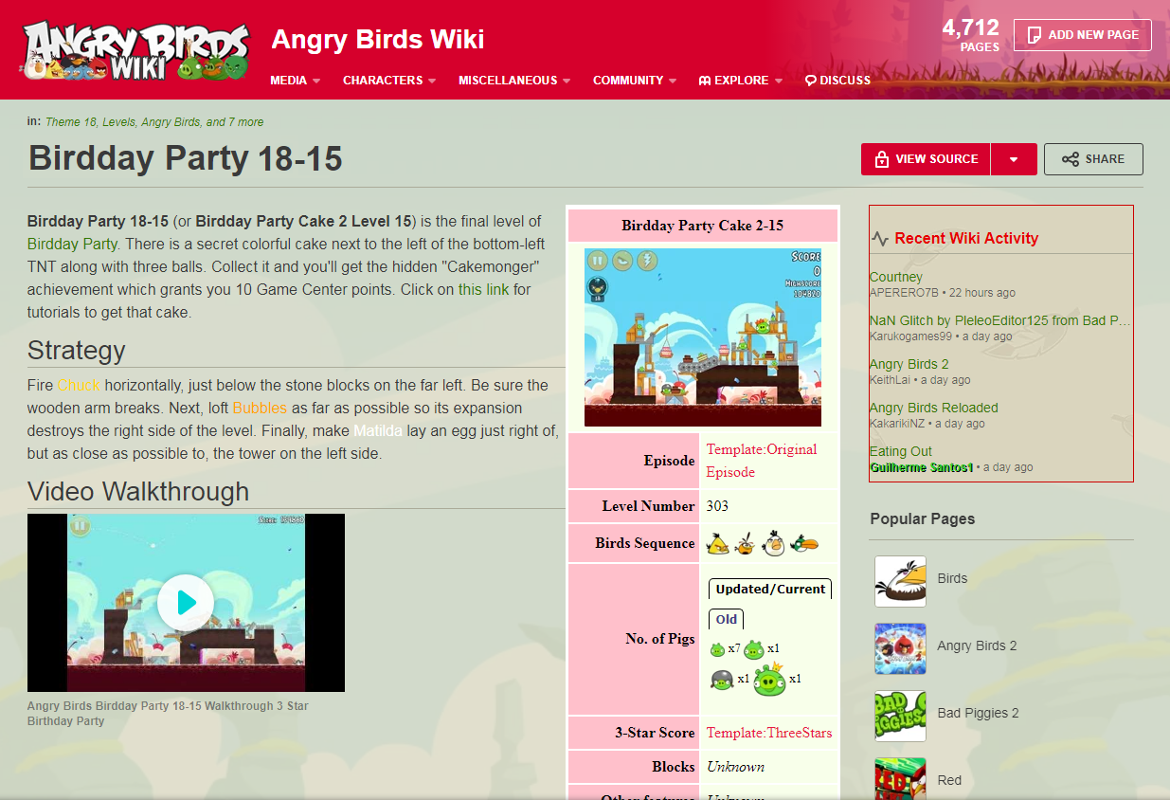Click the Share button
1170x800 pixels.
click(1093, 159)
